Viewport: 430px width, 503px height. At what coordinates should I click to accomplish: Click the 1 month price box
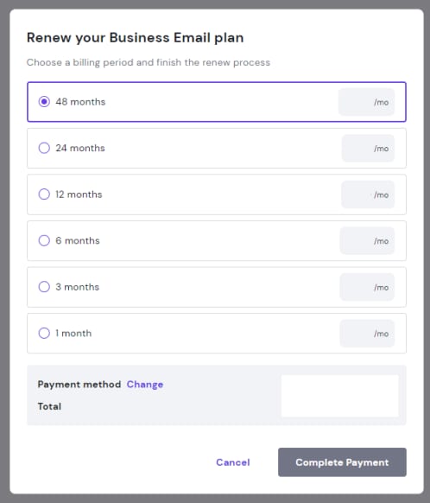367,334
